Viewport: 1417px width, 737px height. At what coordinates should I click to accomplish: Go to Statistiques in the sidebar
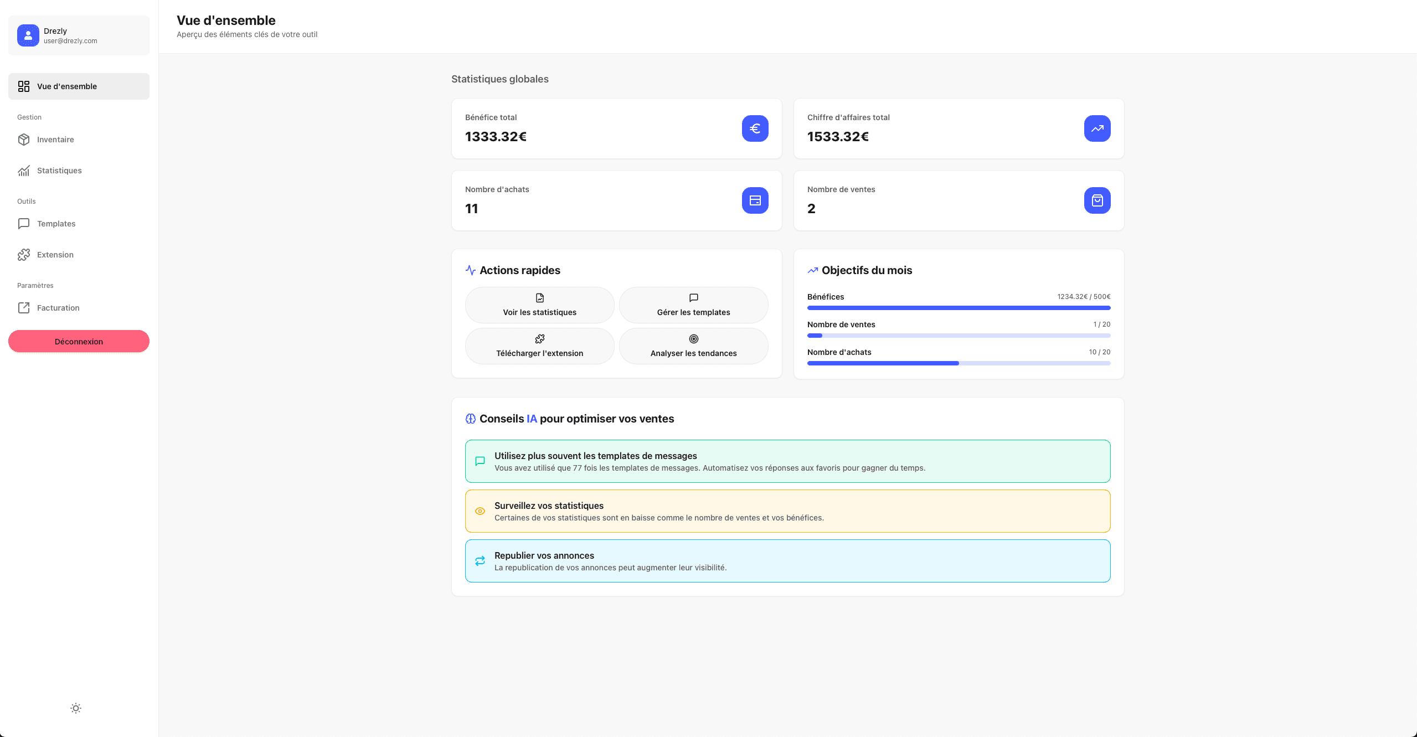(x=59, y=171)
